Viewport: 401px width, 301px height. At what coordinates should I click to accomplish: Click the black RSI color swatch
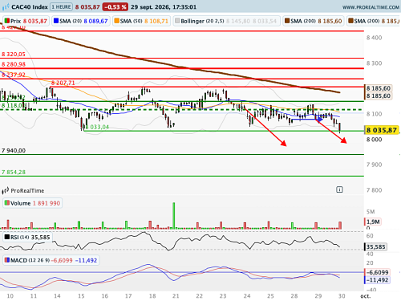pos(7,237)
